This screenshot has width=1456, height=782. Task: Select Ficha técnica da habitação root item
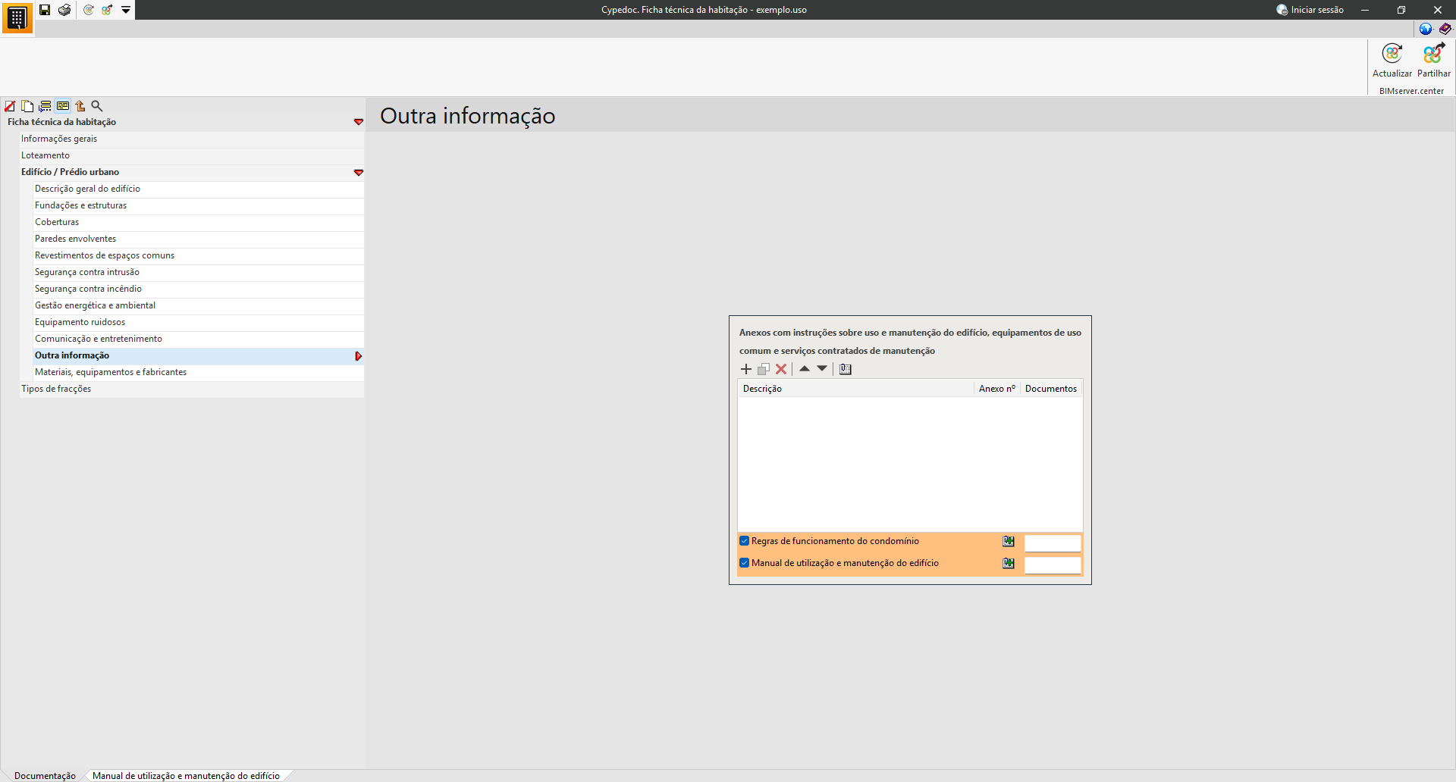coord(62,122)
